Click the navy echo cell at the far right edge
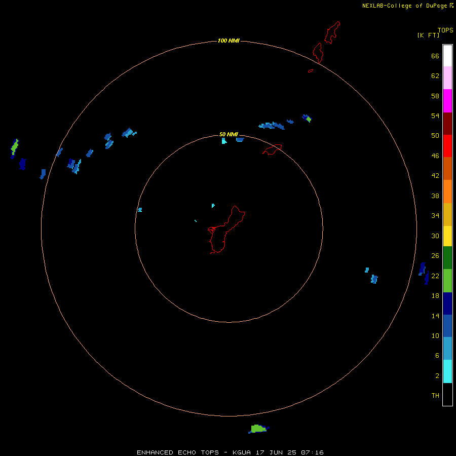The width and height of the screenshot is (456, 456). [x=424, y=274]
